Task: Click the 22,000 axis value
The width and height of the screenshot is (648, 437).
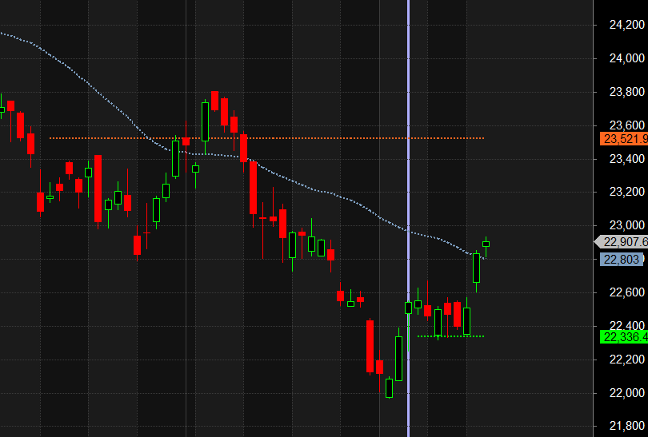Action: (x=627, y=393)
